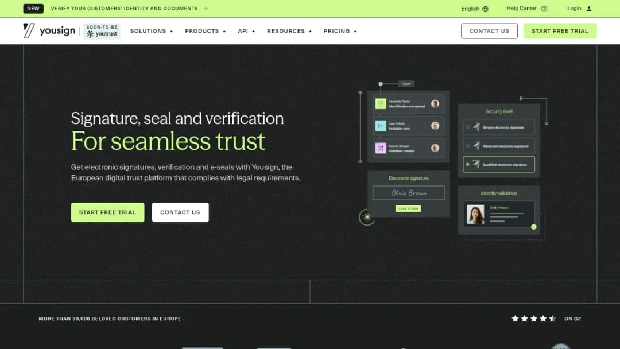This screenshot has width=620, height=349.
Task: Click the 'For seamless trust' heading
Action: tap(168, 141)
